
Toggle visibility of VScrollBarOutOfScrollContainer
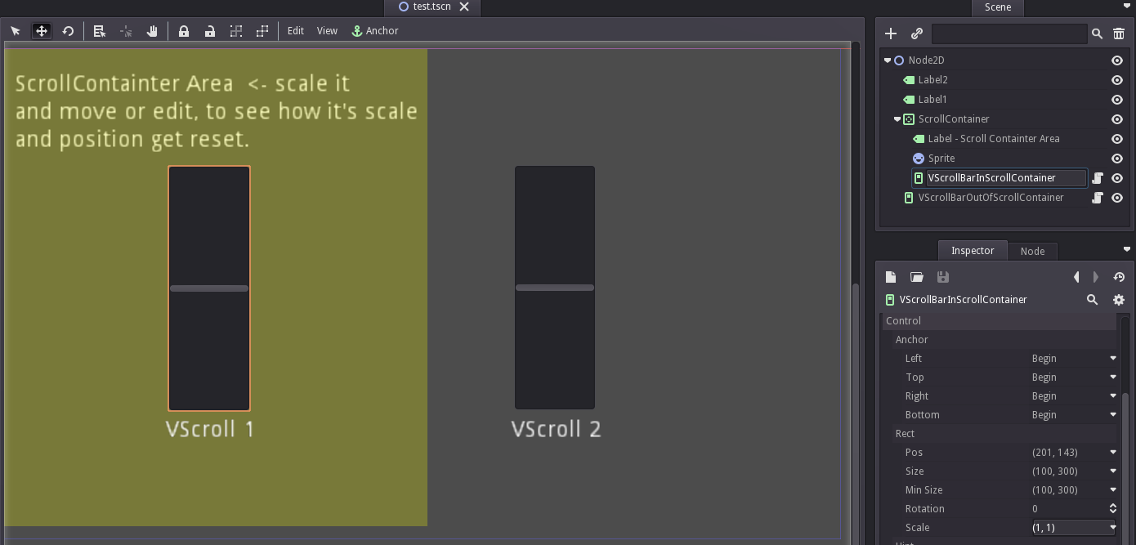(1116, 198)
